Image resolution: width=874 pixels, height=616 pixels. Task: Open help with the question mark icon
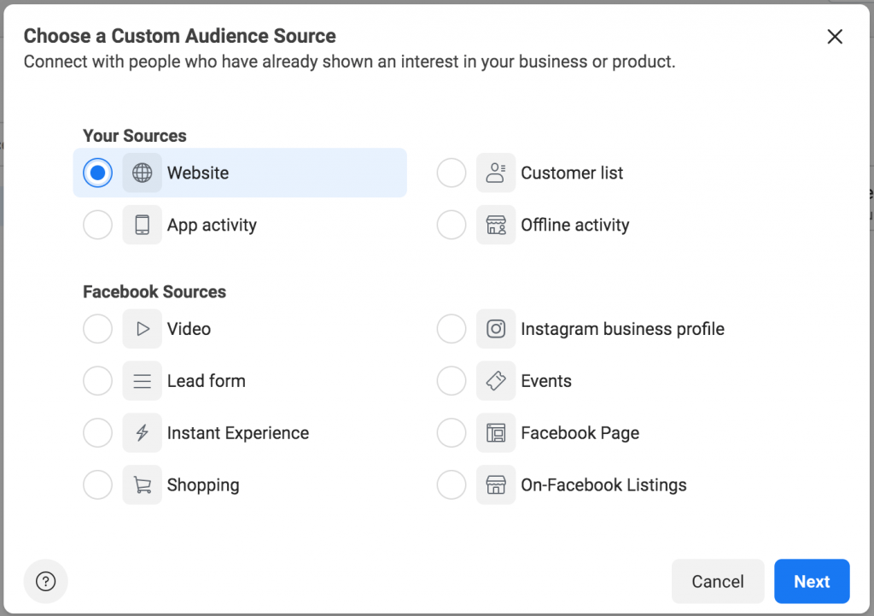[x=46, y=582]
